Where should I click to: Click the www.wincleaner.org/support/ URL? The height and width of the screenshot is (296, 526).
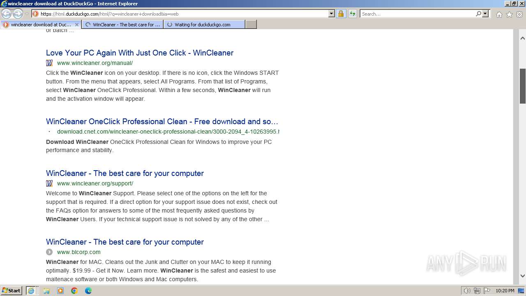95,183
